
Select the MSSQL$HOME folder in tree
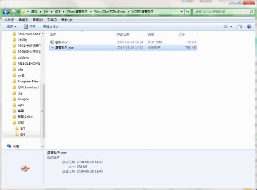point(26,64)
